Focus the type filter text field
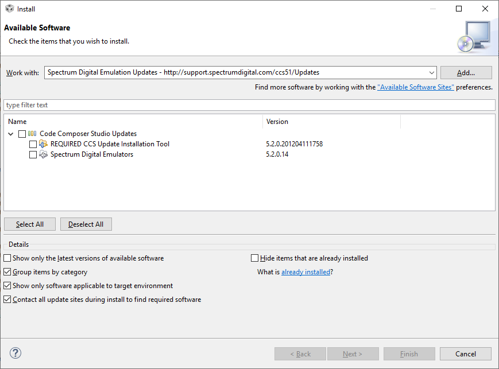 (x=249, y=105)
